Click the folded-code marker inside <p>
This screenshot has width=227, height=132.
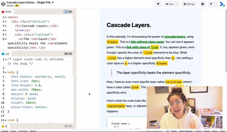pyautogui.click(x=22, y=31)
